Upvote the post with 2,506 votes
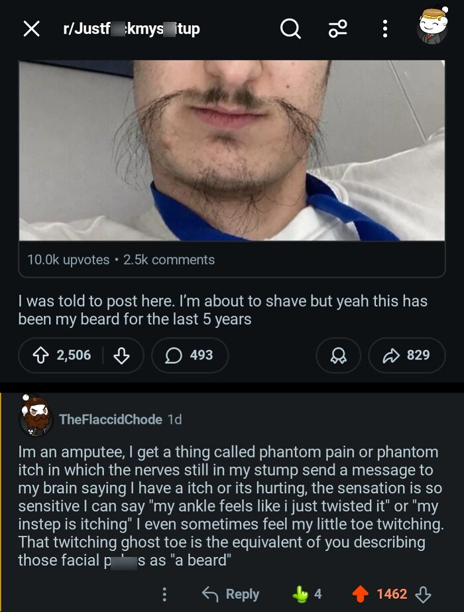Viewport: 464px width, 612px height. click(x=40, y=355)
